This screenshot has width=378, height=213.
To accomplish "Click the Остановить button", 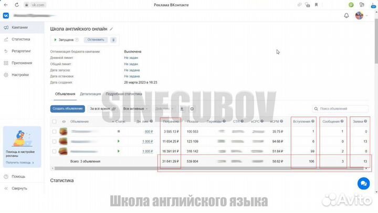I will (x=96, y=40).
